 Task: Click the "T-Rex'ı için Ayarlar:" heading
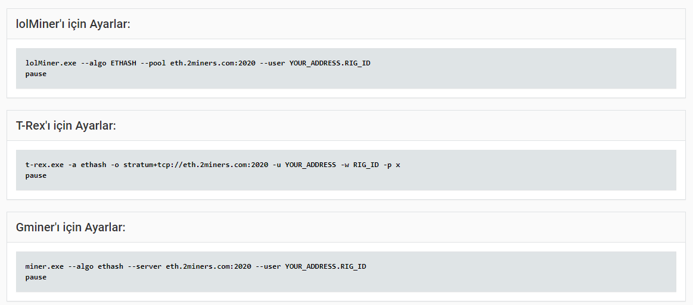[66, 125]
